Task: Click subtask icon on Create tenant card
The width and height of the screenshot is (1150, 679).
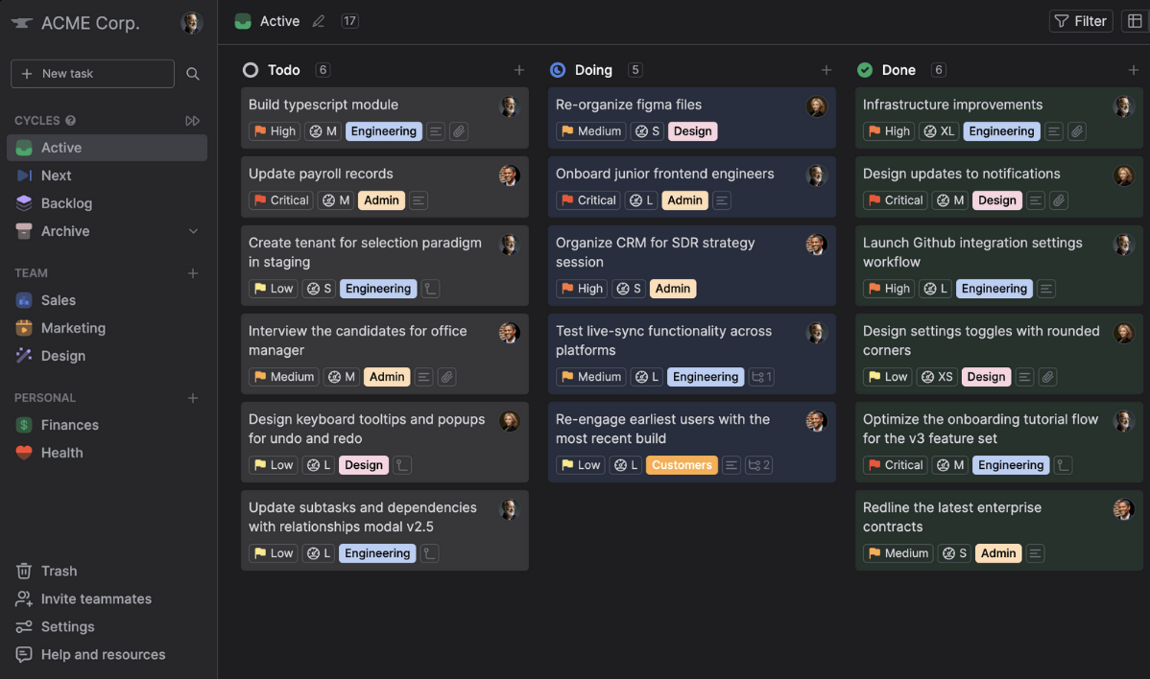Action: pos(430,289)
